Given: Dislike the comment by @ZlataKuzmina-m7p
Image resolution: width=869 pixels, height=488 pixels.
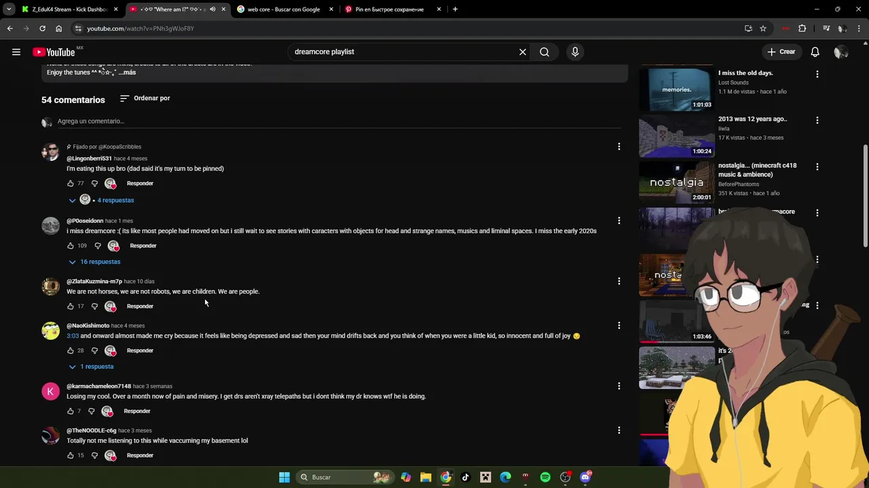Looking at the screenshot, I should click(x=94, y=306).
